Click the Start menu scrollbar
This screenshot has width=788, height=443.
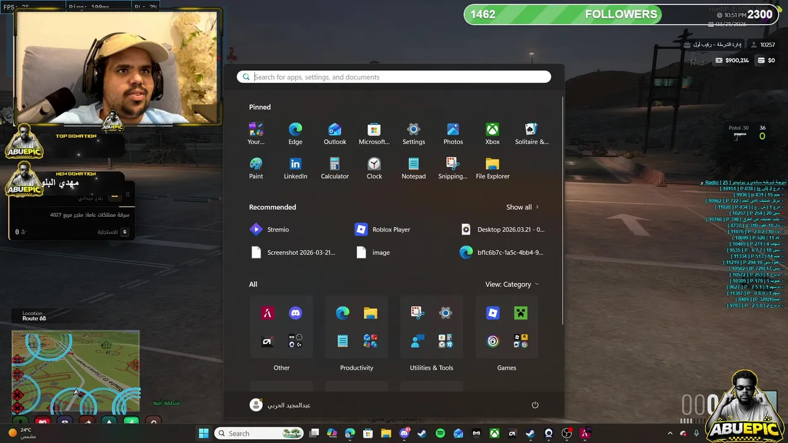(563, 209)
